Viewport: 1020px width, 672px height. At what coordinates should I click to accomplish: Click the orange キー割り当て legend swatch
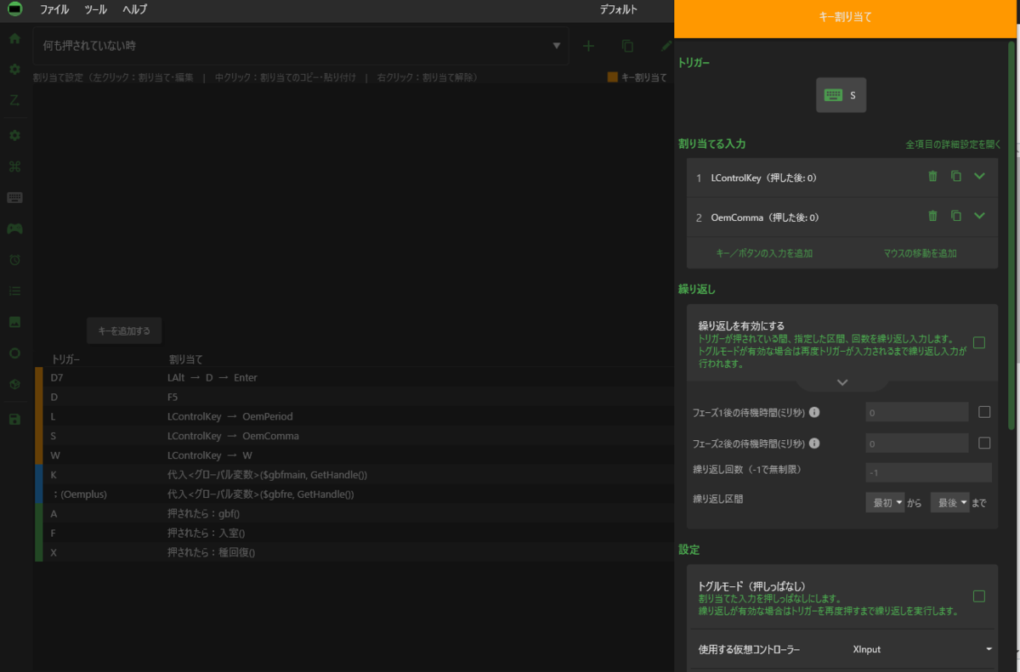pyautogui.click(x=612, y=77)
